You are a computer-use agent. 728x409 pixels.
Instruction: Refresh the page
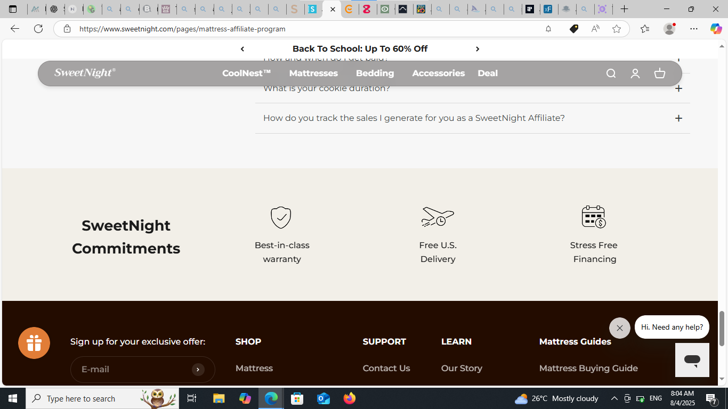coord(38,29)
